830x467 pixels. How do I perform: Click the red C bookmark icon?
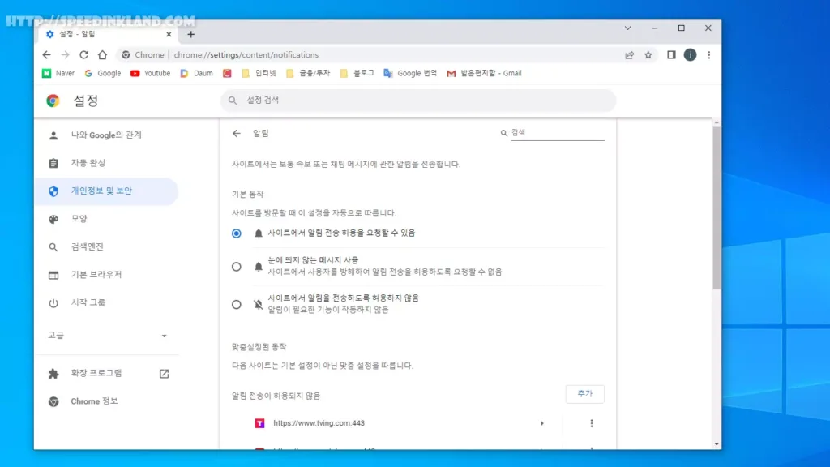pyautogui.click(x=227, y=73)
